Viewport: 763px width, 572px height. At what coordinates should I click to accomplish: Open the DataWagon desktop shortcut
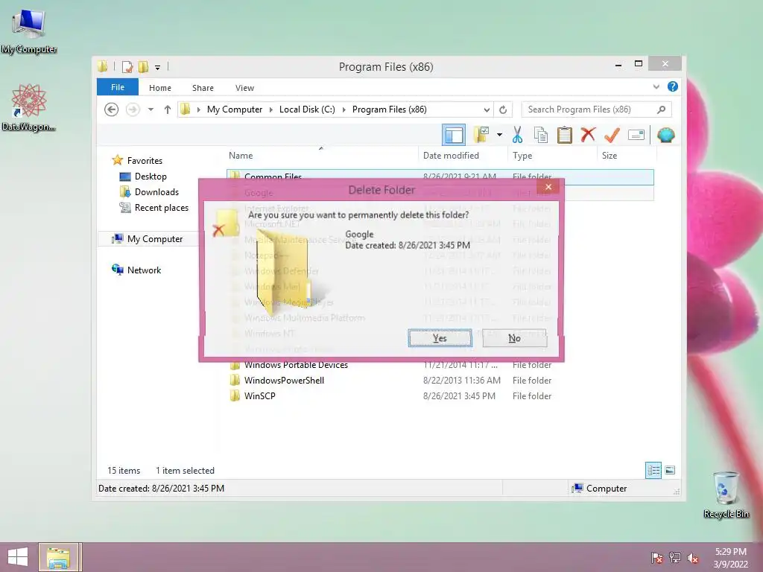[x=28, y=107]
